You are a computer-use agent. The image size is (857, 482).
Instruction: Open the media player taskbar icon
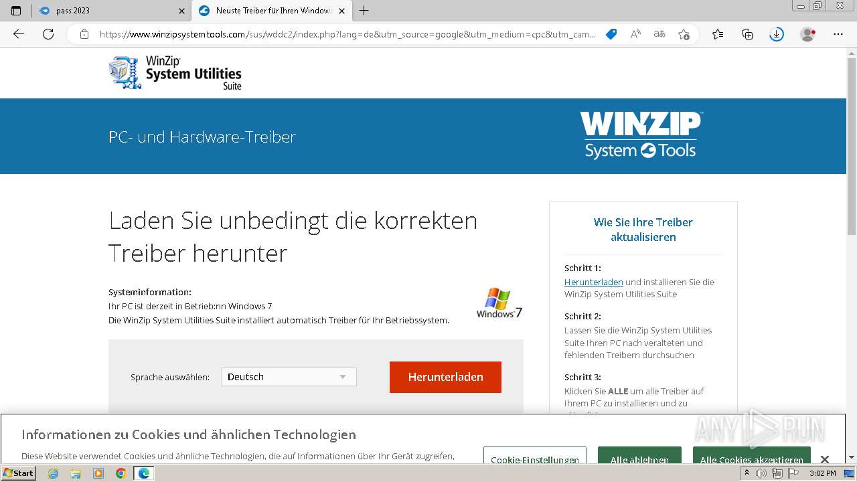pyautogui.click(x=98, y=473)
